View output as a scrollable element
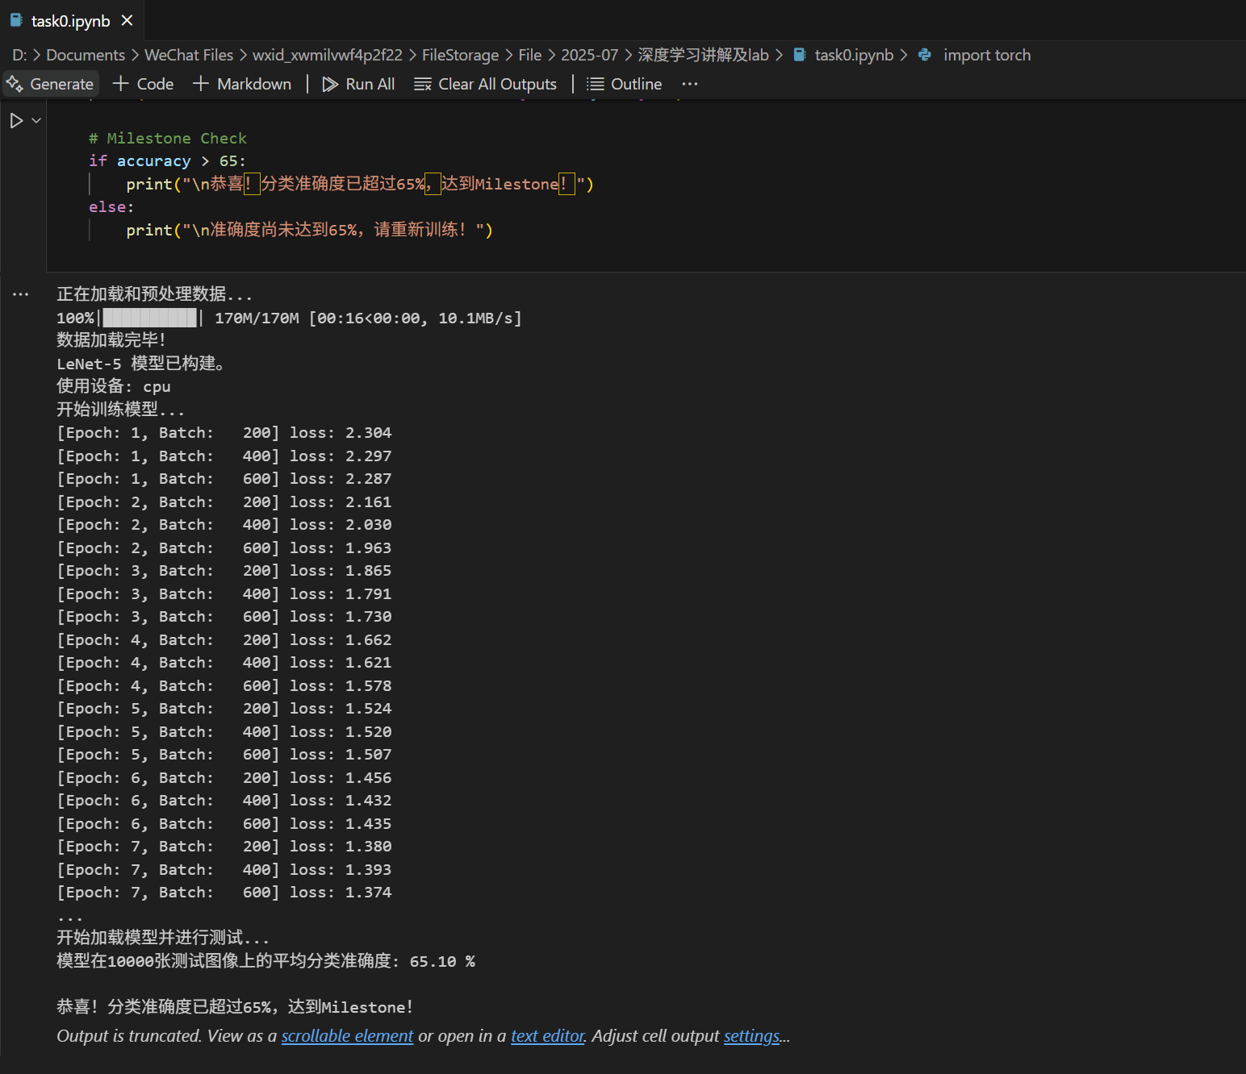Viewport: 1246px width, 1074px height. [346, 1036]
